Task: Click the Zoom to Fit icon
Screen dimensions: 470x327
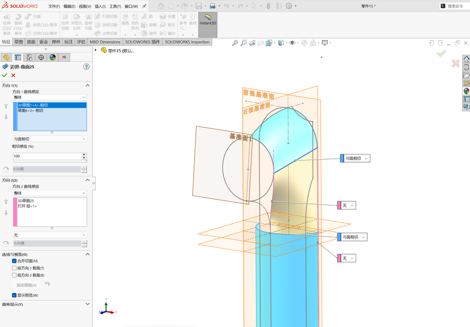Action: [x=235, y=43]
